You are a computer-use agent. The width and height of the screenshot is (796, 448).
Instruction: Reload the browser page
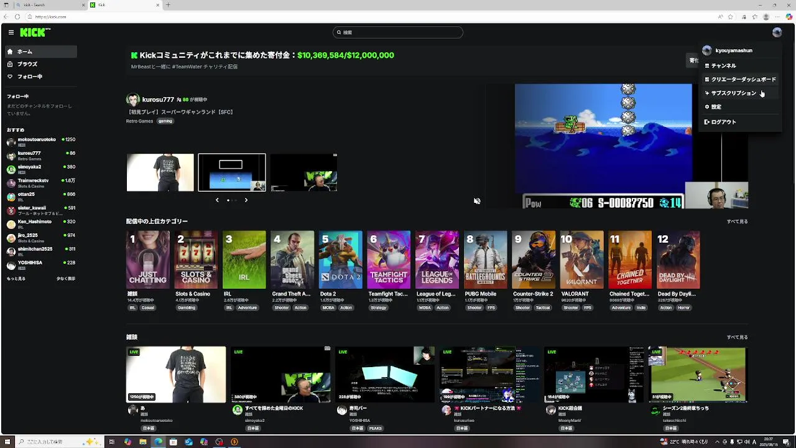(16, 17)
